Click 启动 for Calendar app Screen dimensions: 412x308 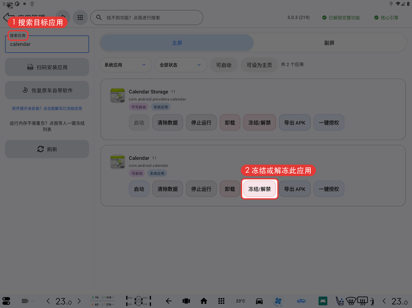[x=139, y=189]
